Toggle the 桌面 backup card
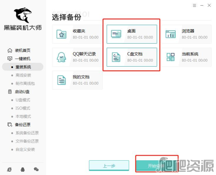The image size is (216, 175). [132, 34]
